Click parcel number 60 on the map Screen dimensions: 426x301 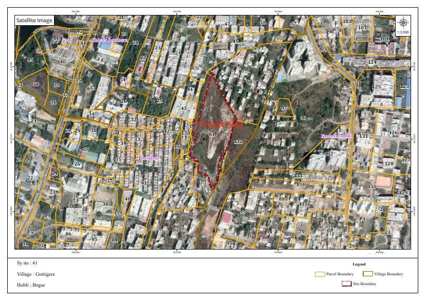(249, 82)
